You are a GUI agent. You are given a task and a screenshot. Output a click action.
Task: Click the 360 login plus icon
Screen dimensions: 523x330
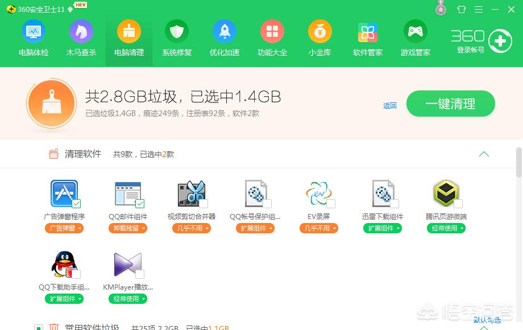500,41
